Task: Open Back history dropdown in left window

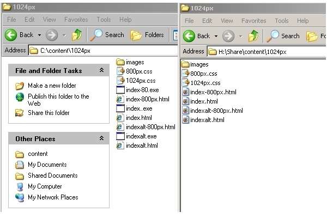Action: tap(39, 35)
